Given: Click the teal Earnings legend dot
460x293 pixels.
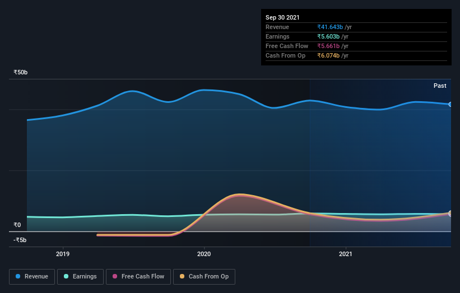Looking at the screenshot, I should pyautogui.click(x=66, y=276).
